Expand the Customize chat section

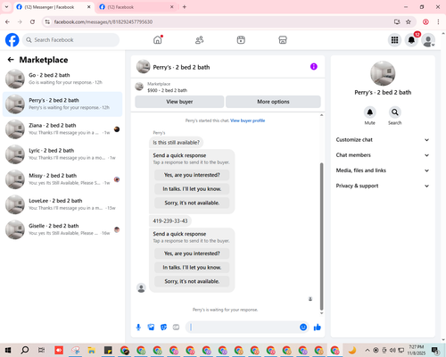pos(383,140)
